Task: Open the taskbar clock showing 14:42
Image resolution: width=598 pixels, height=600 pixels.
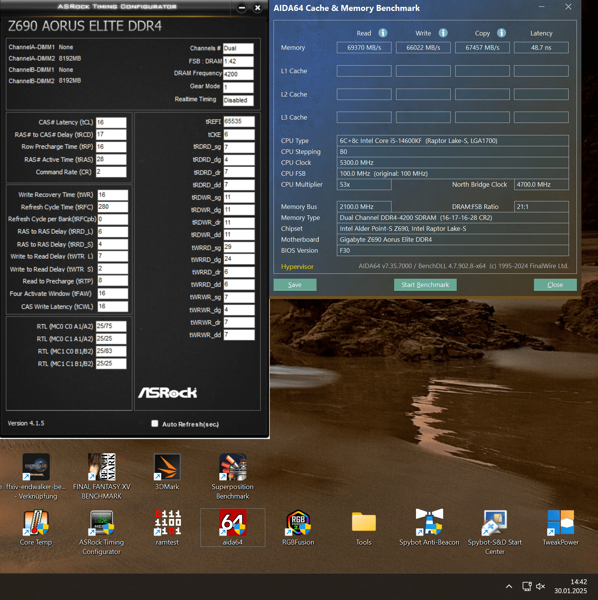Action: click(570, 586)
